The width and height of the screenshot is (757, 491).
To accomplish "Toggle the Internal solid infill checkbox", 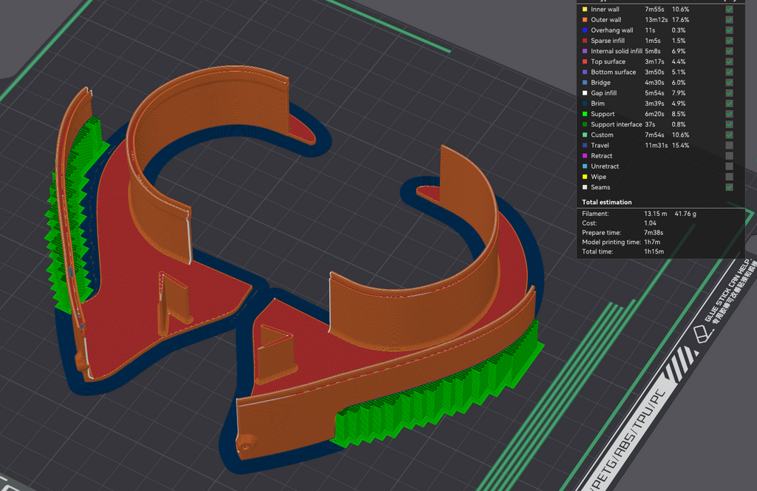I will 729,51.
